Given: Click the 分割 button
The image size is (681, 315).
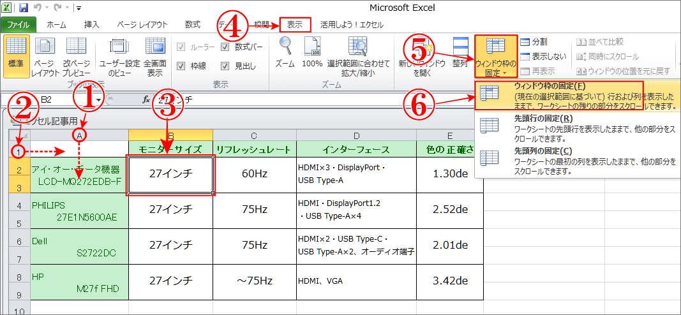Looking at the screenshot, I should (534, 42).
